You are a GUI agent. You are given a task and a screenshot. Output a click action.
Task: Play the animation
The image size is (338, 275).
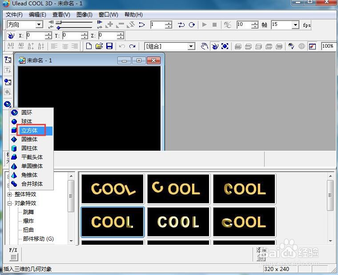tap(205, 25)
